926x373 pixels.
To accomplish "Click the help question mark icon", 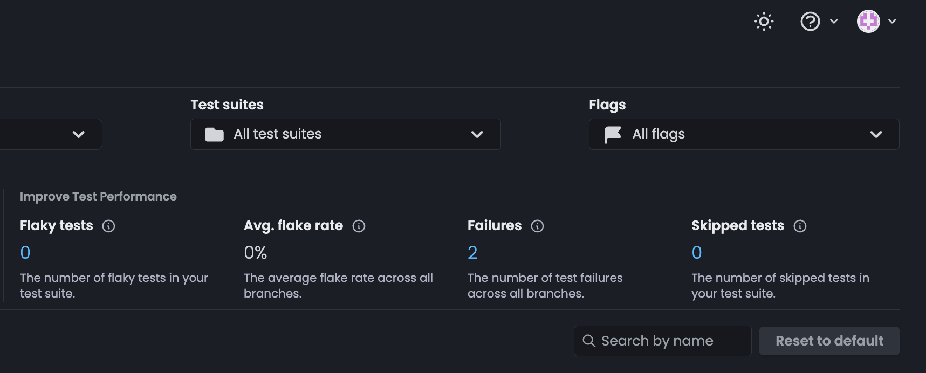I will click(810, 22).
